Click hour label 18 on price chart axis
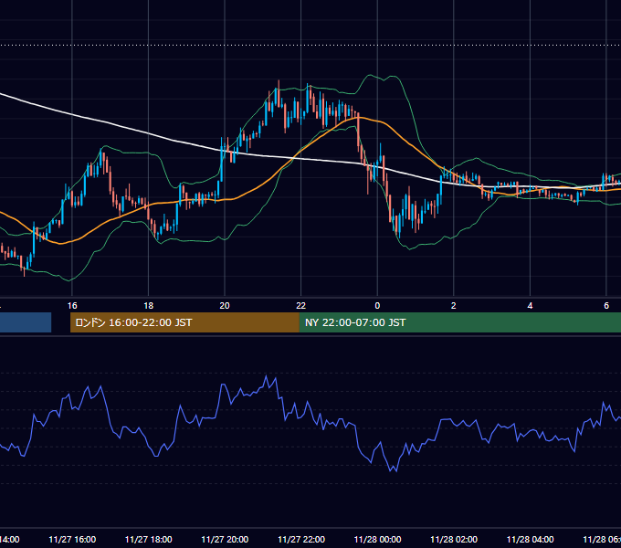The width and height of the screenshot is (621, 548). pyautogui.click(x=148, y=306)
